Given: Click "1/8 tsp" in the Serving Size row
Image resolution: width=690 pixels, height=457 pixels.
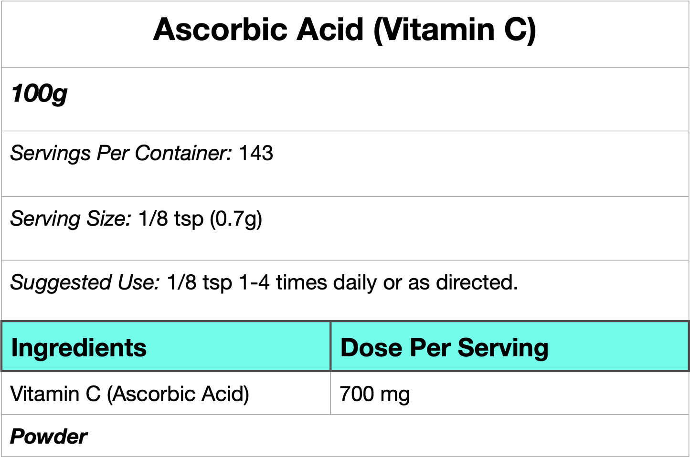Looking at the screenshot, I should (x=171, y=219).
